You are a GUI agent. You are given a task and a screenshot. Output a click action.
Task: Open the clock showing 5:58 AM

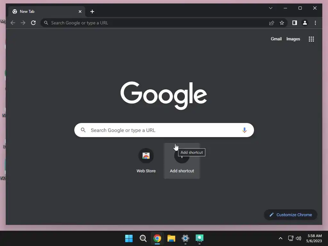coord(314,238)
